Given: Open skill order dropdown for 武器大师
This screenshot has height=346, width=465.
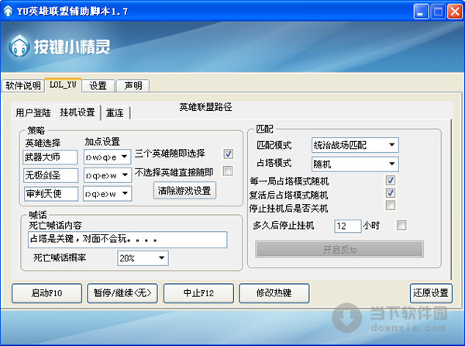Looking at the screenshot, I should pos(107,157).
